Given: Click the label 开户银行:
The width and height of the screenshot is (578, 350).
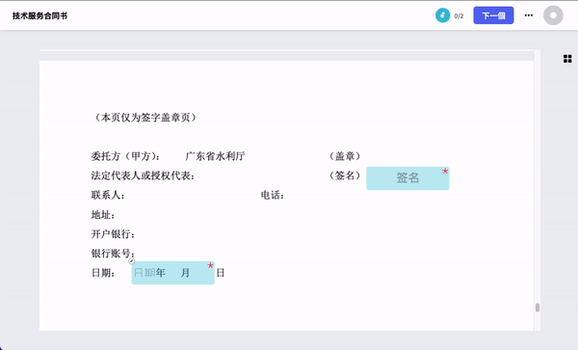Looking at the screenshot, I should [x=113, y=234].
